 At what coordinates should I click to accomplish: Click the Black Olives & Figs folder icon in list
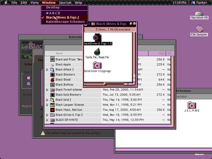click(x=52, y=115)
